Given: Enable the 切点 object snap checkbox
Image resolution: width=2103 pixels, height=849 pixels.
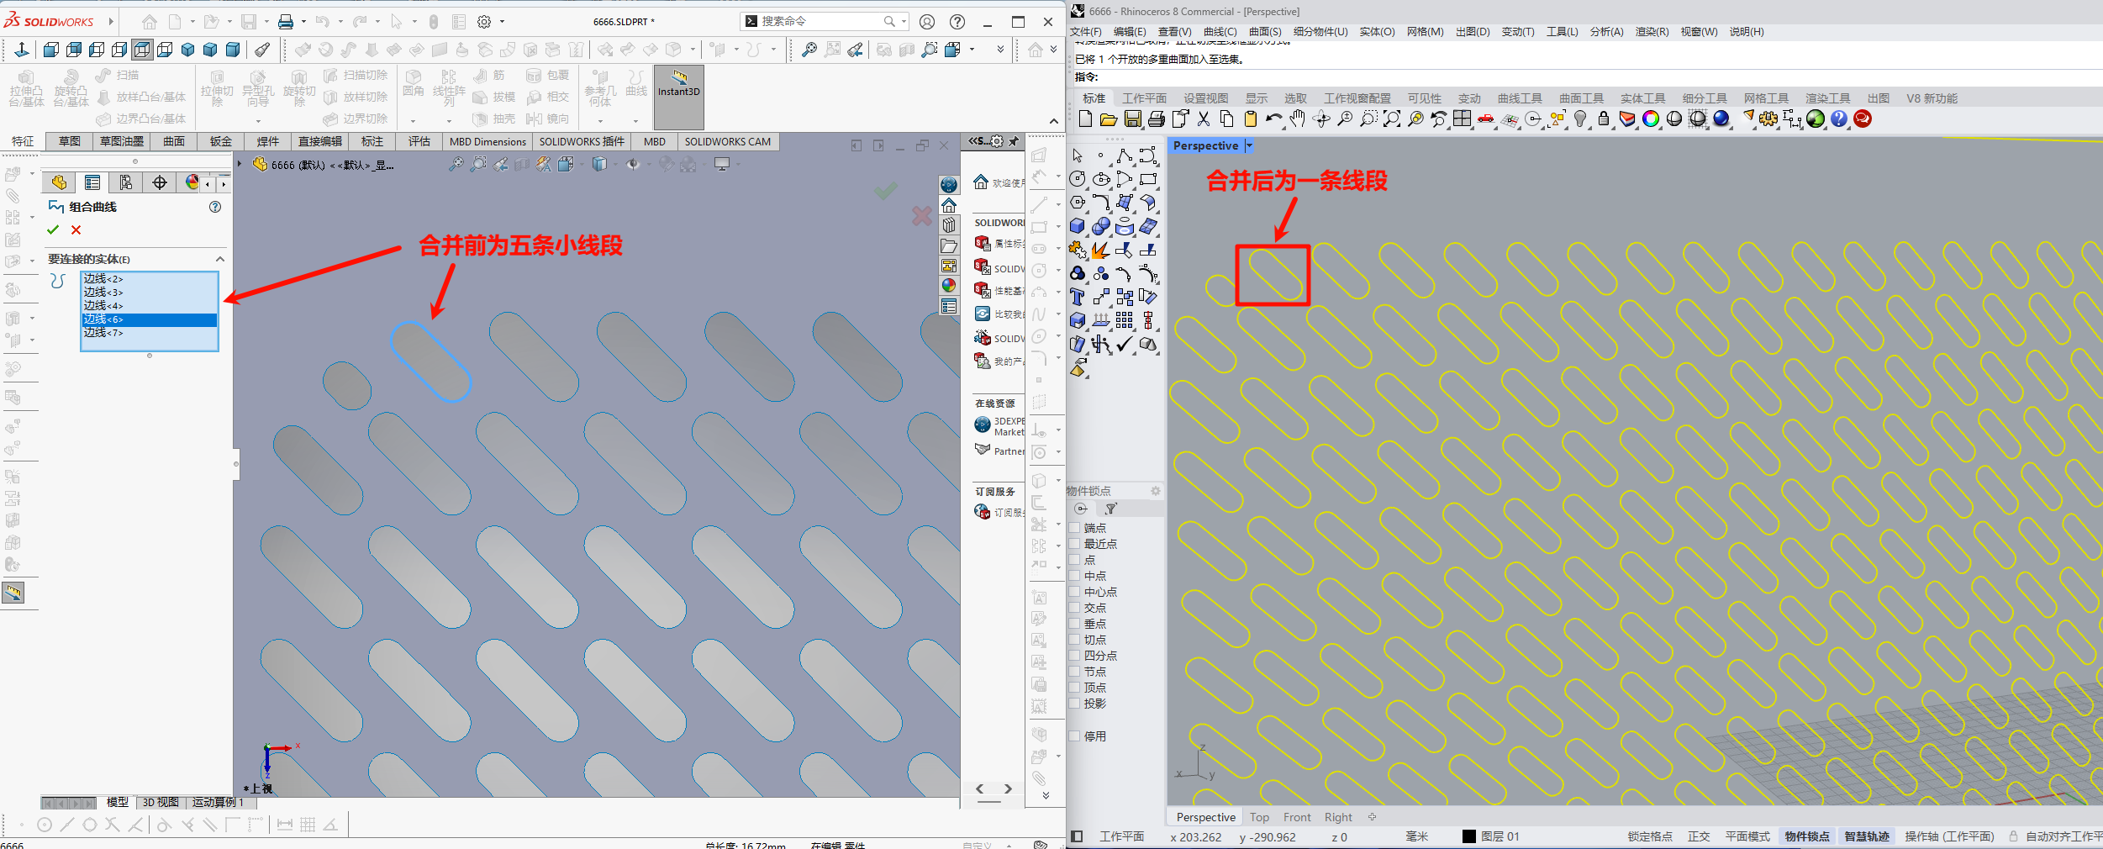Looking at the screenshot, I should 1074,640.
